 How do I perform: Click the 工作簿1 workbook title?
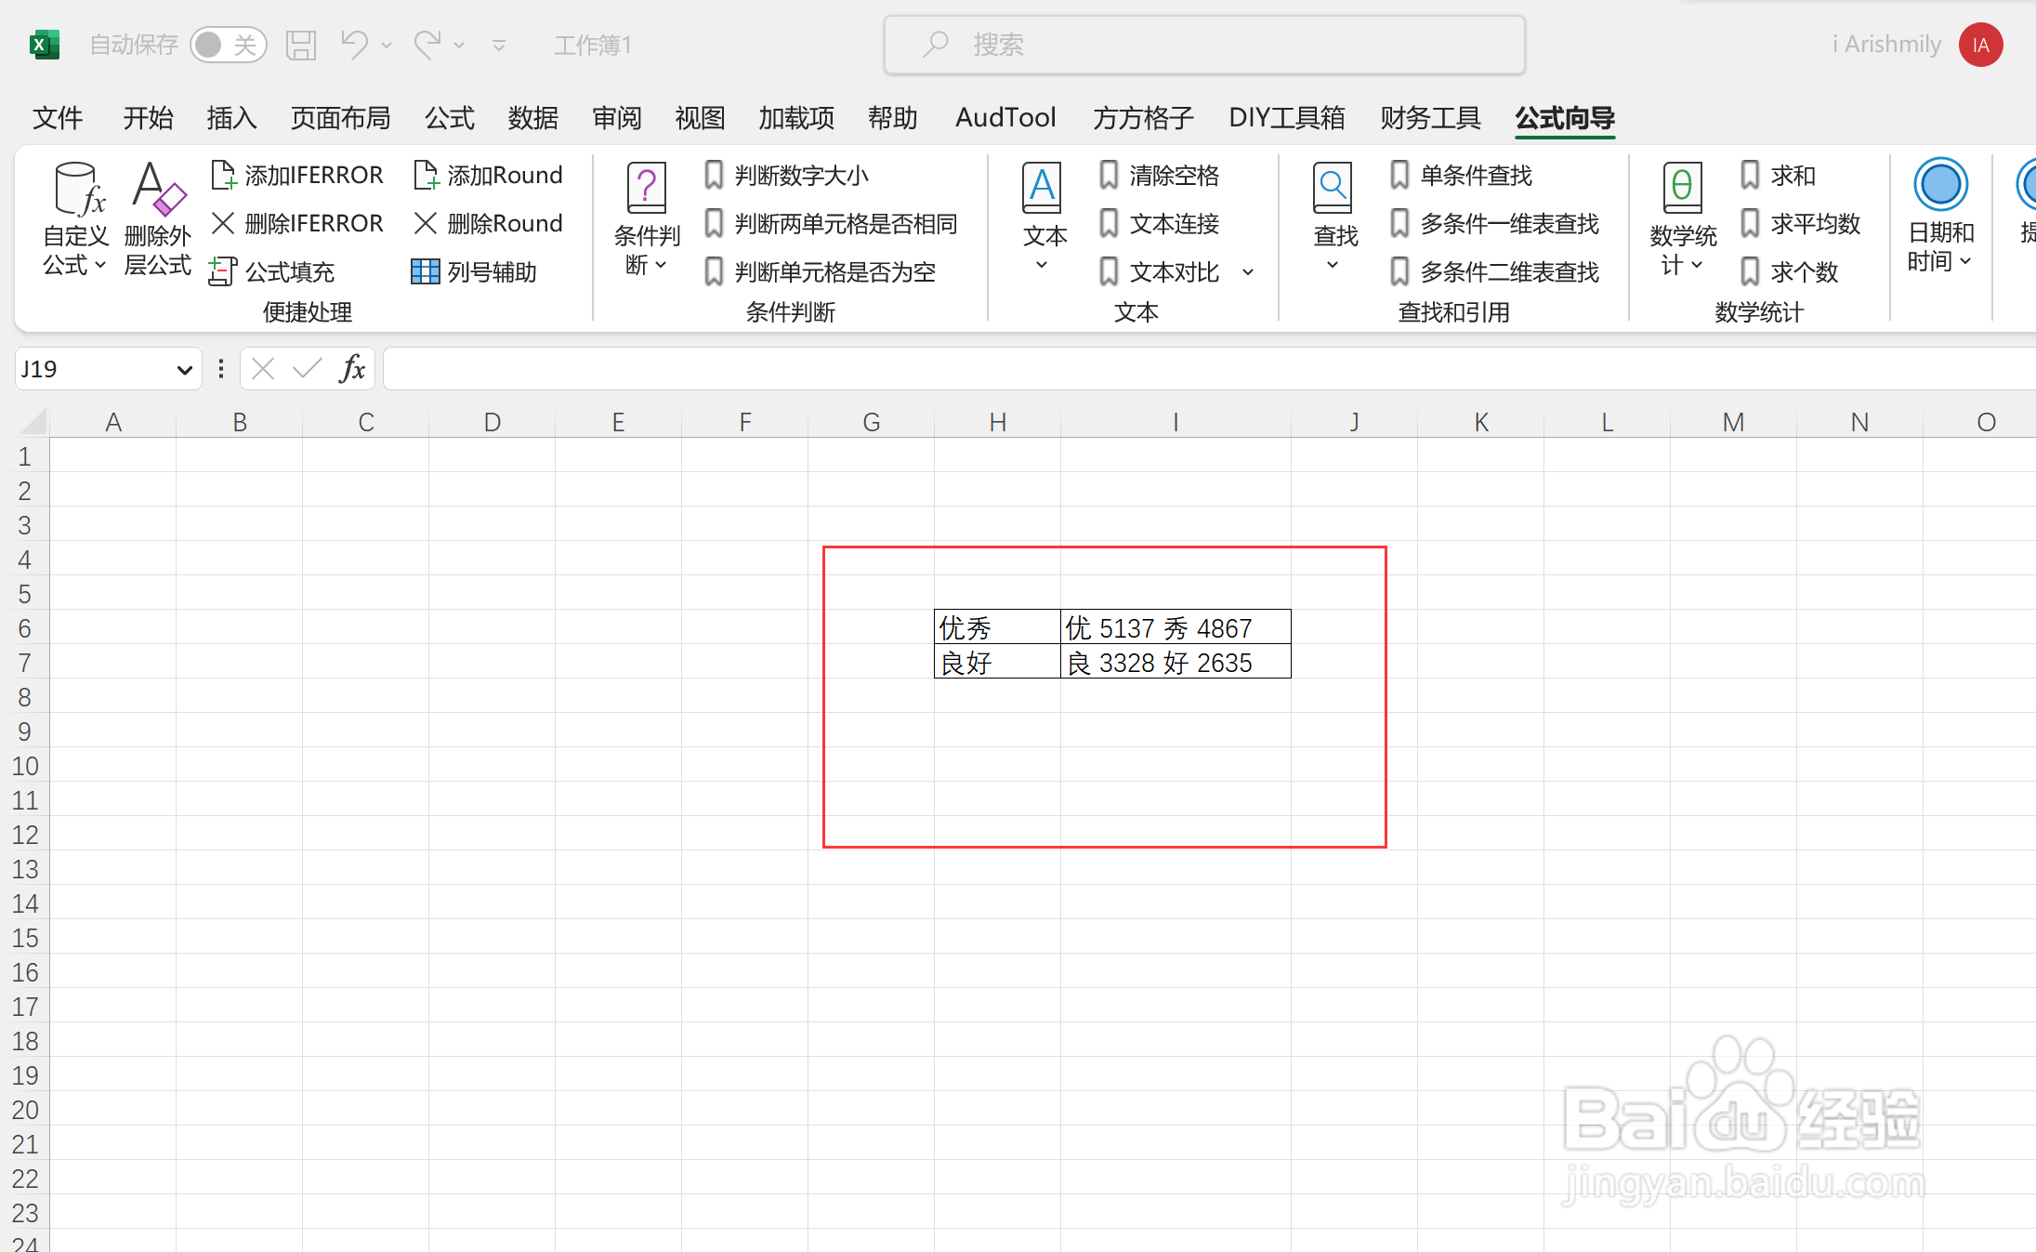(x=592, y=45)
